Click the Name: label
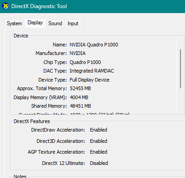This screenshot has height=178, width=185. click(60, 45)
